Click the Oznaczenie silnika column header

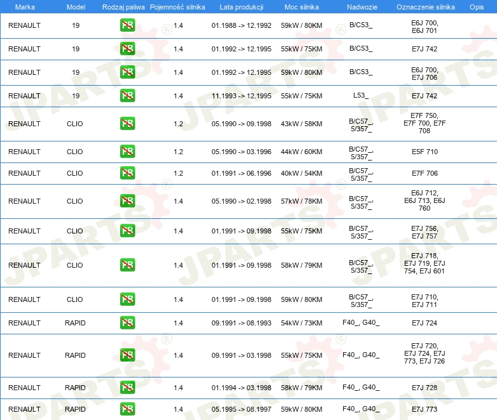point(425,7)
